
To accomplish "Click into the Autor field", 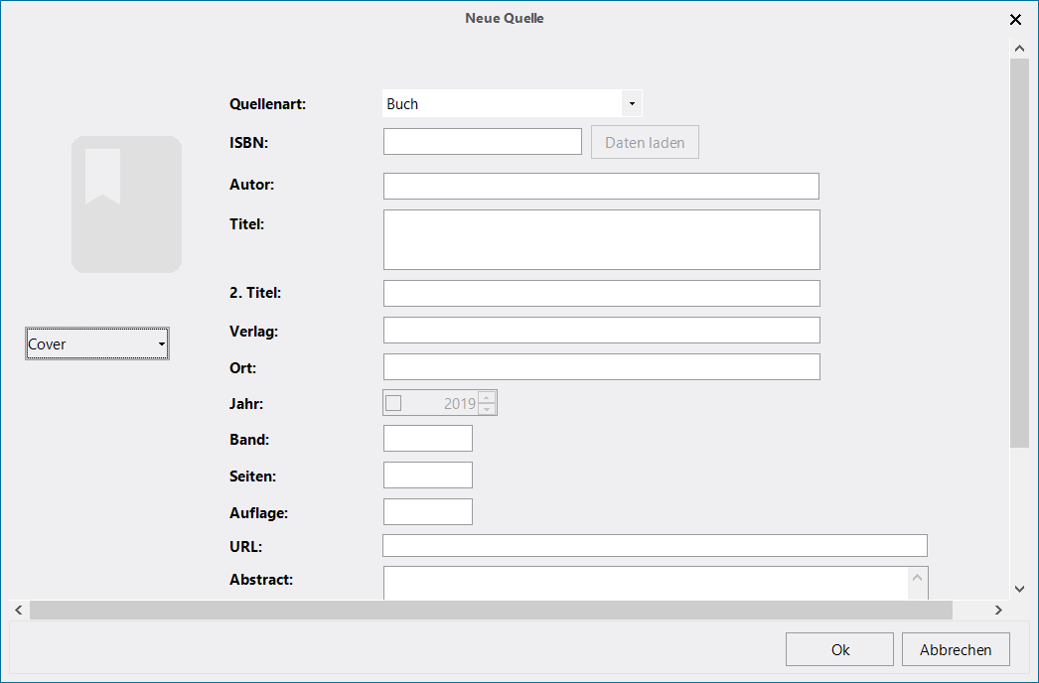I will pos(601,187).
